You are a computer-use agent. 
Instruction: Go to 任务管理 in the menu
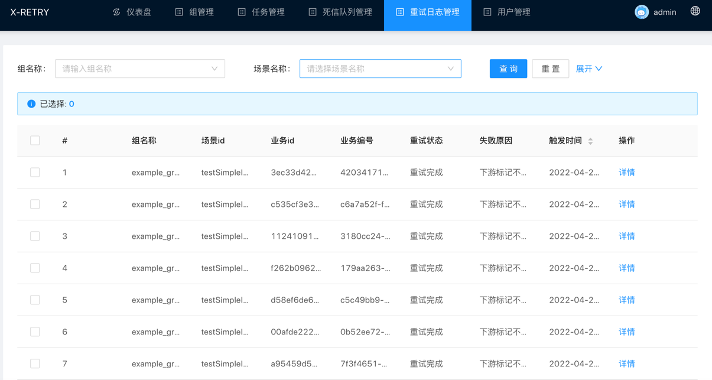tap(268, 12)
